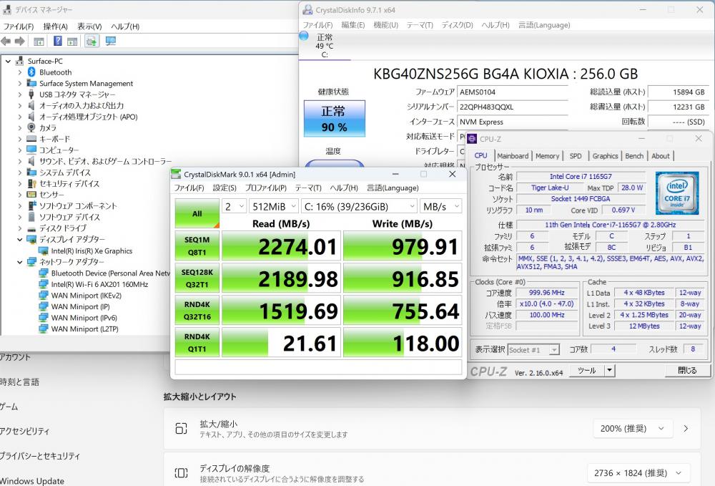Select Intel(R) Iris(R) Xe Graphics adapter
Viewport: 715px width, 486px height.
[92, 251]
